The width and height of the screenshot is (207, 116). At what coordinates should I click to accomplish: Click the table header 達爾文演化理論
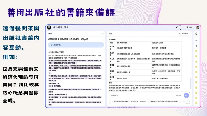157,43
